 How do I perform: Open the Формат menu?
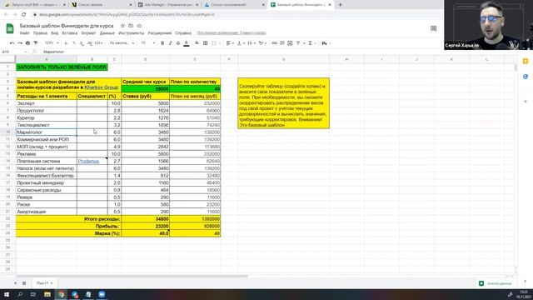click(x=88, y=33)
